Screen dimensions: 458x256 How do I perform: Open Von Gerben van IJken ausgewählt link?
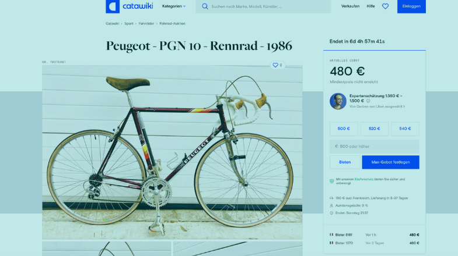point(377,106)
